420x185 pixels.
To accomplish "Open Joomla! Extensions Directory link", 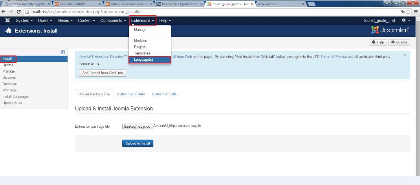I will click(103, 57).
